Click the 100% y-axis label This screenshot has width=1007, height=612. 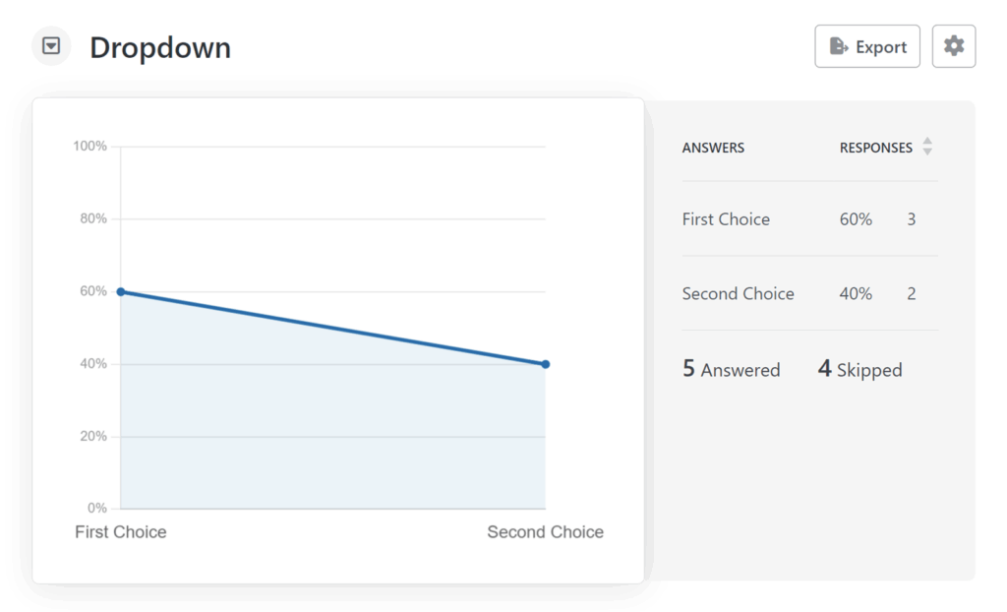click(x=89, y=147)
